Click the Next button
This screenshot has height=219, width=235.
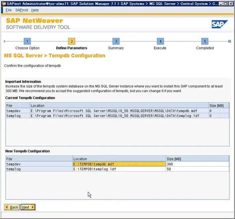[x=28, y=207]
